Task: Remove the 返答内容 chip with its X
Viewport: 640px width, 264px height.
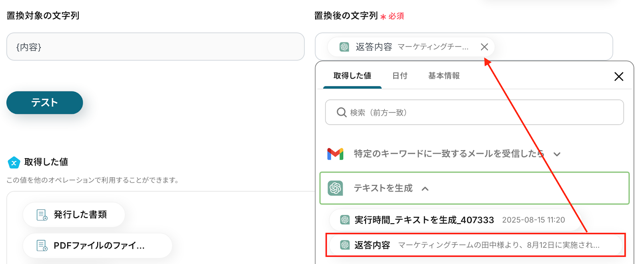Action: click(x=484, y=47)
